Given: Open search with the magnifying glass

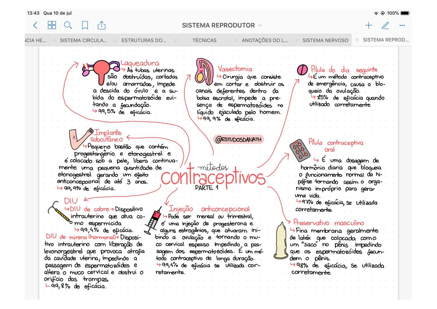Looking at the screenshot, I should [x=68, y=25].
